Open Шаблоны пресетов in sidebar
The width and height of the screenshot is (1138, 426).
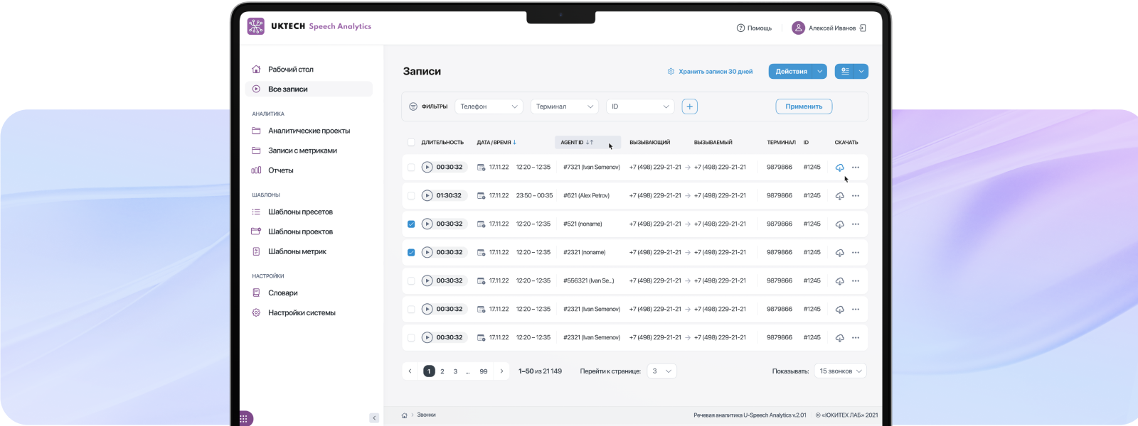pos(309,212)
